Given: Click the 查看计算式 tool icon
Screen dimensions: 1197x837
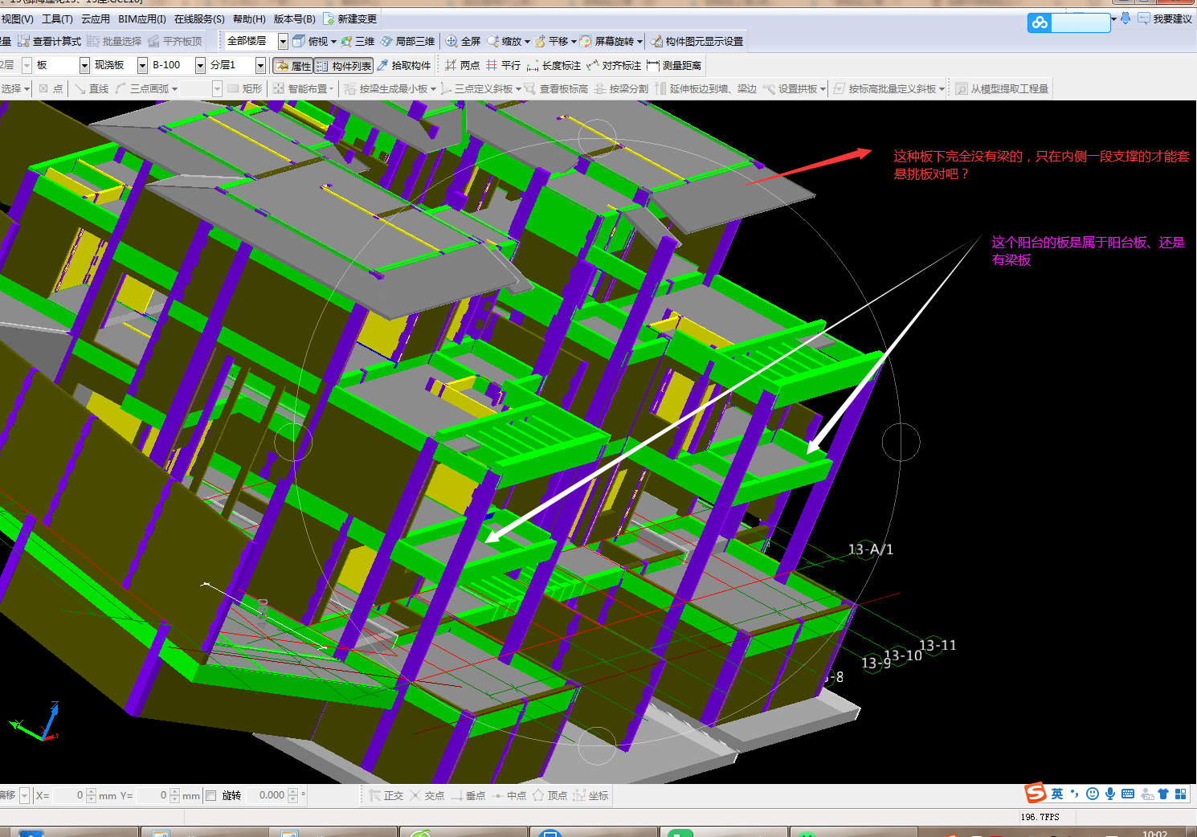Looking at the screenshot, I should pos(23,41).
